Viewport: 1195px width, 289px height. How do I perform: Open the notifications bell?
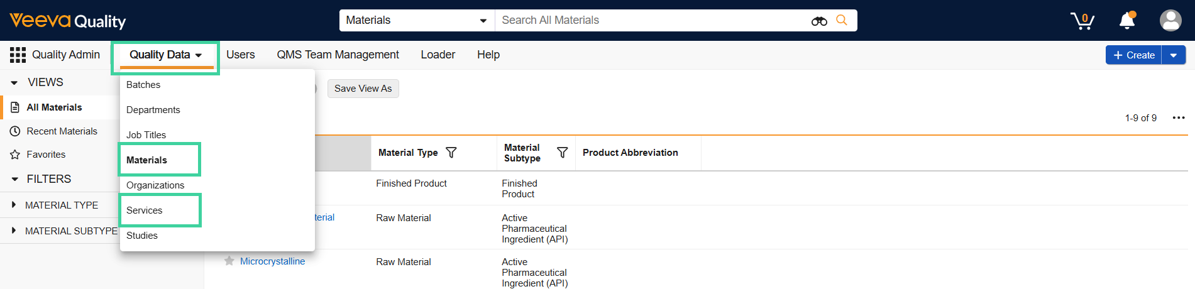point(1127,21)
